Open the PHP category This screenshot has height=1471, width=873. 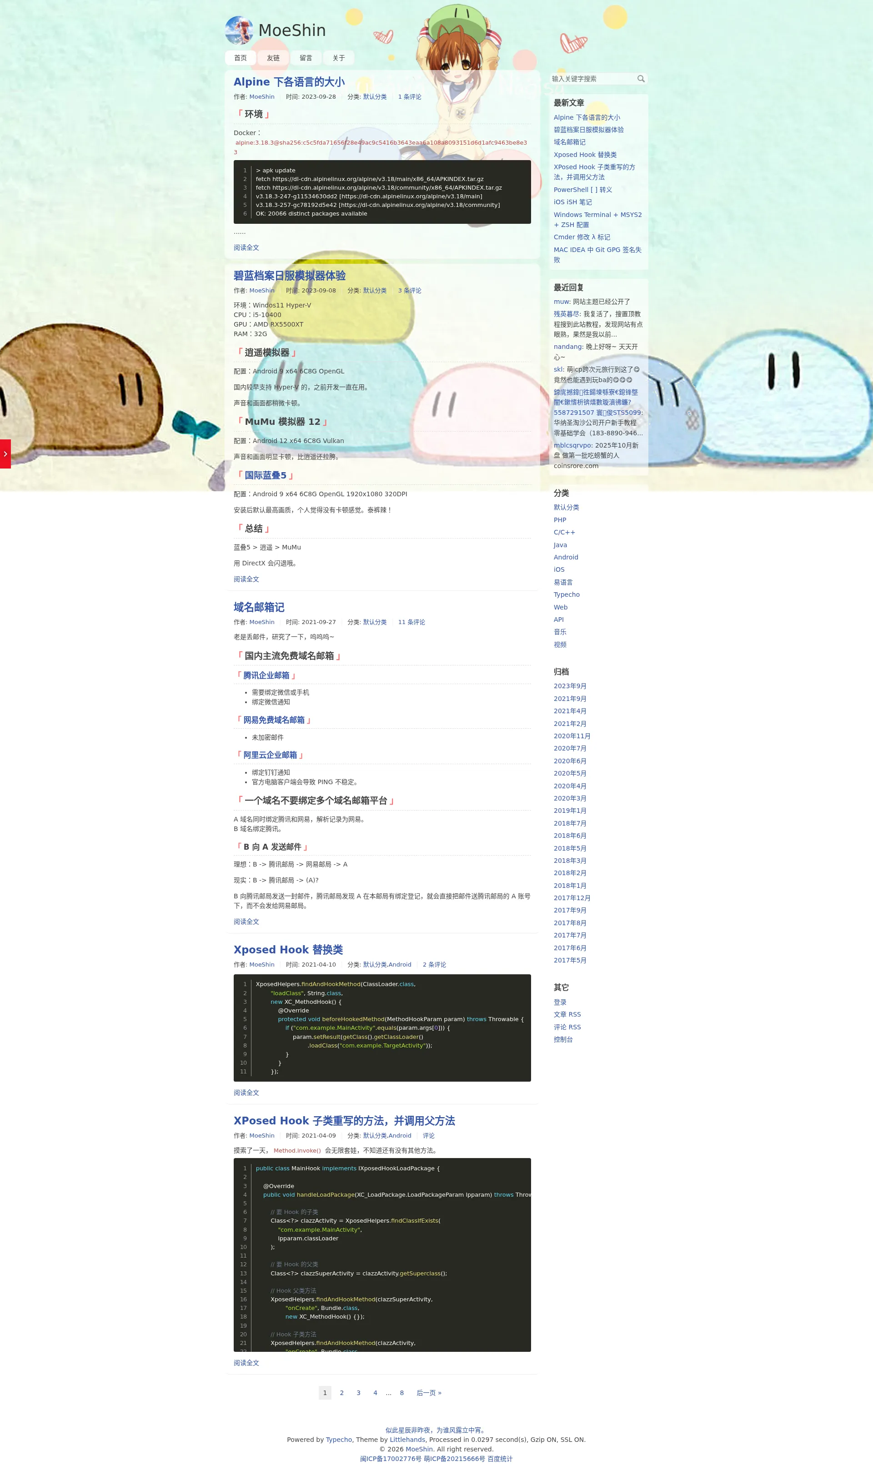click(x=559, y=520)
